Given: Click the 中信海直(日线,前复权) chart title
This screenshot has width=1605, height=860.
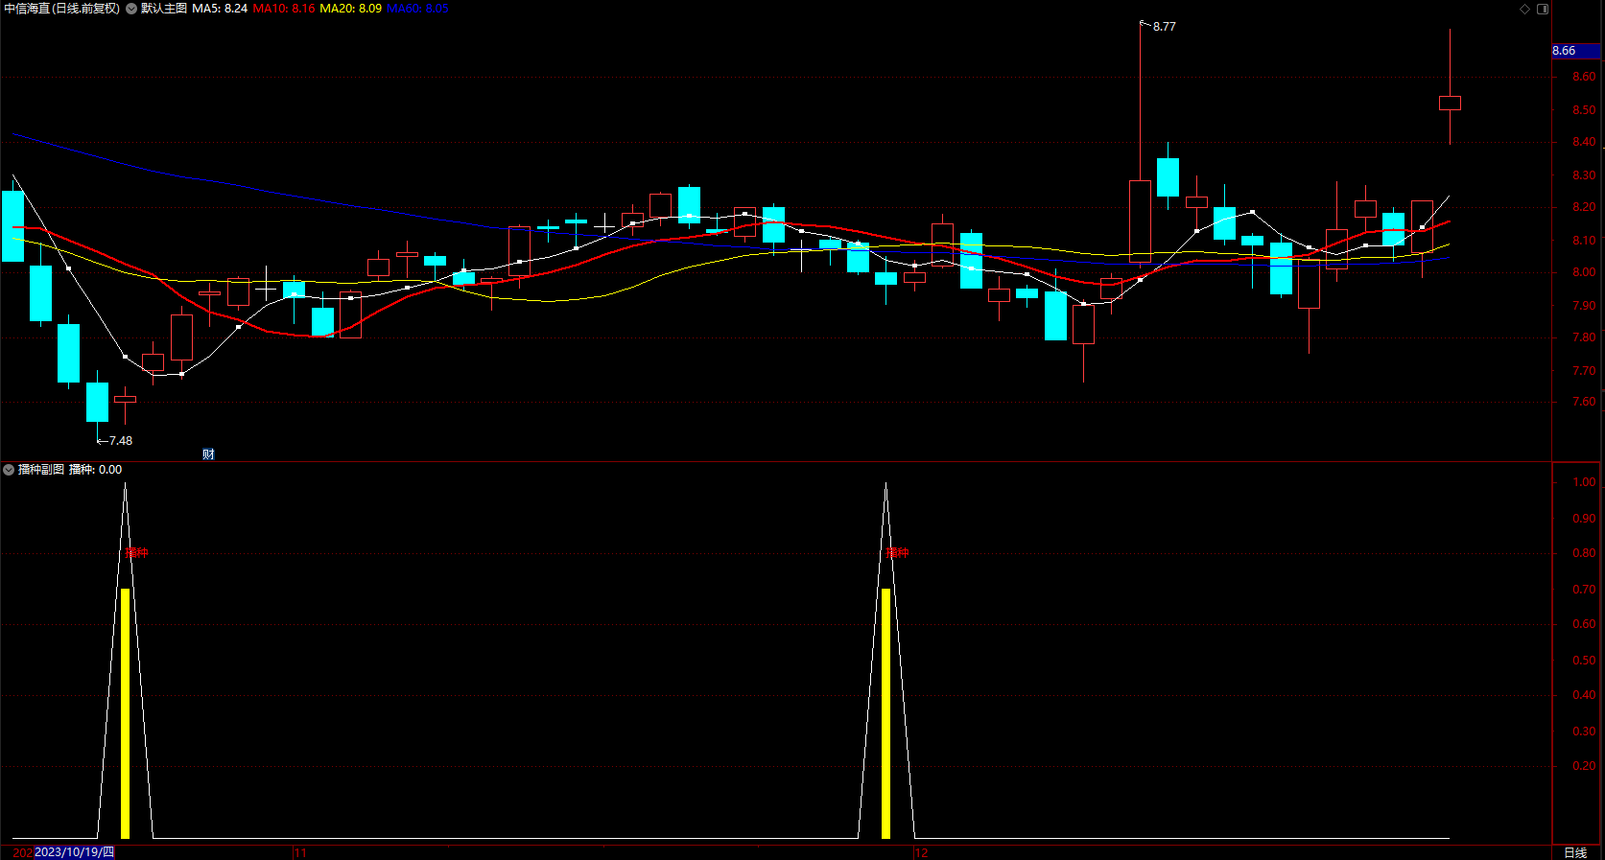Looking at the screenshot, I should [x=62, y=9].
